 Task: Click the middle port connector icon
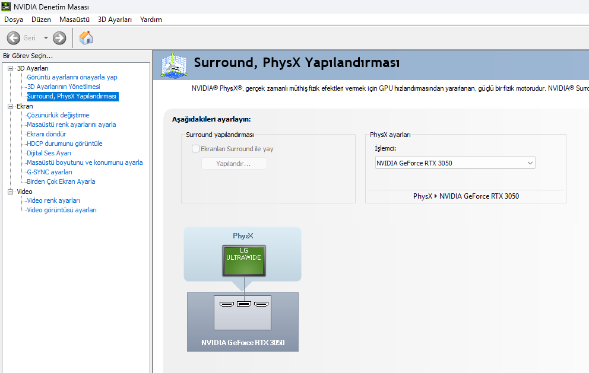[244, 304]
